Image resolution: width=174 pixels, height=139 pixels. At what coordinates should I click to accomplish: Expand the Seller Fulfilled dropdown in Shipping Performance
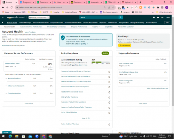coord(161,59)
